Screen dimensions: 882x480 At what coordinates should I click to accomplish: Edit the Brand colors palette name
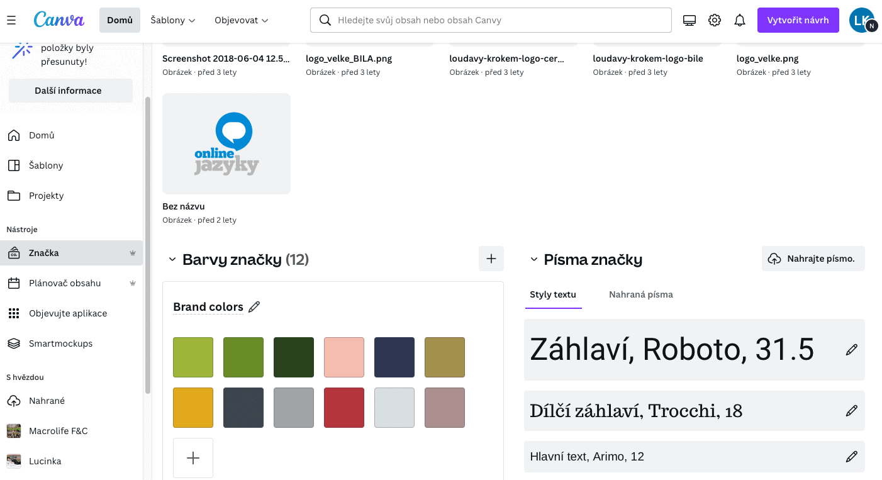click(x=254, y=307)
